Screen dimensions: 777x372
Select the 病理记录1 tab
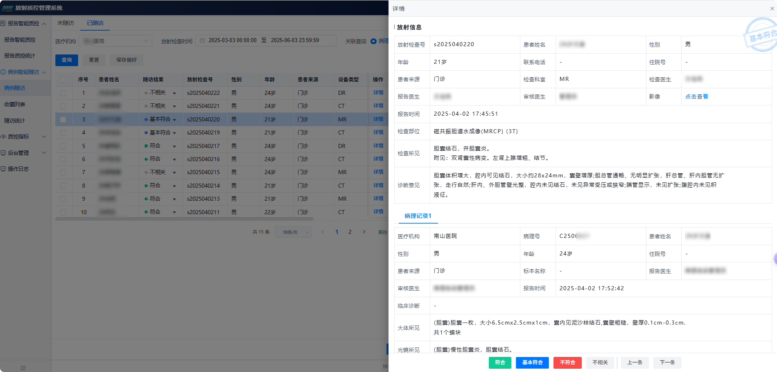(418, 216)
